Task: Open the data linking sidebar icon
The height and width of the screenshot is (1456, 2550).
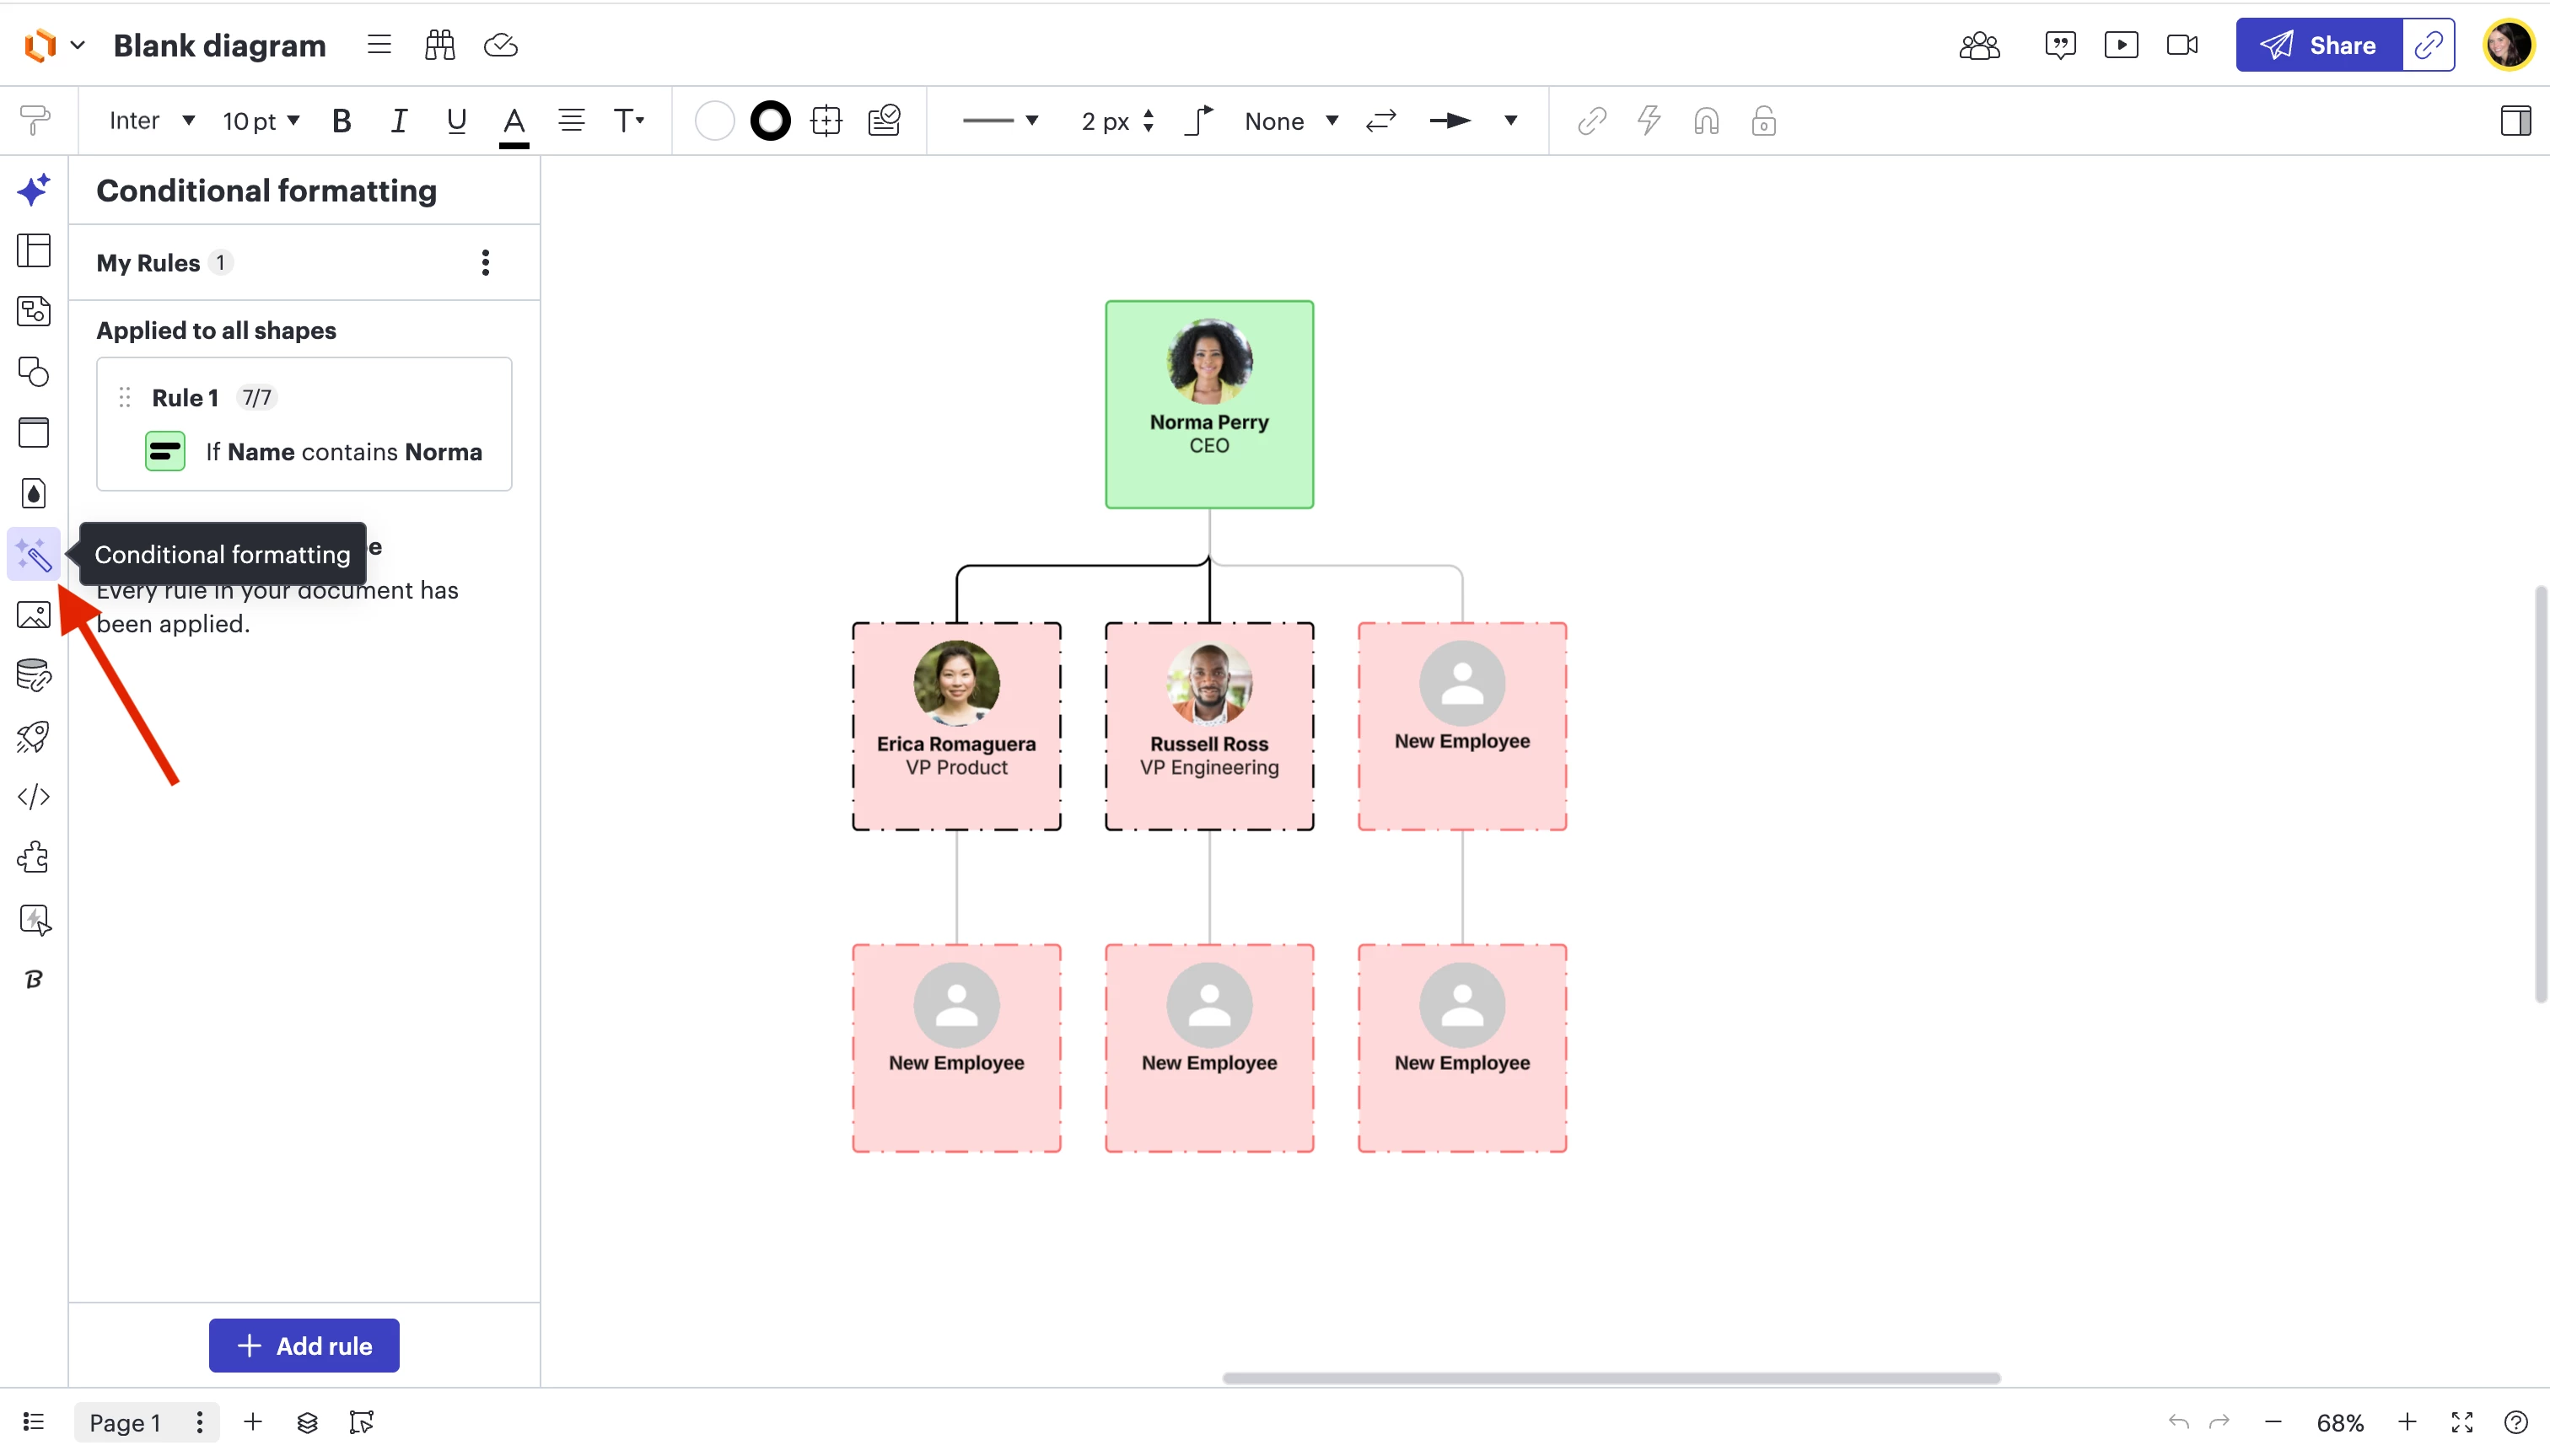Action: (x=33, y=676)
